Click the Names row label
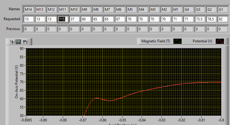Viewport: 230px width, 125px height. (14, 9)
